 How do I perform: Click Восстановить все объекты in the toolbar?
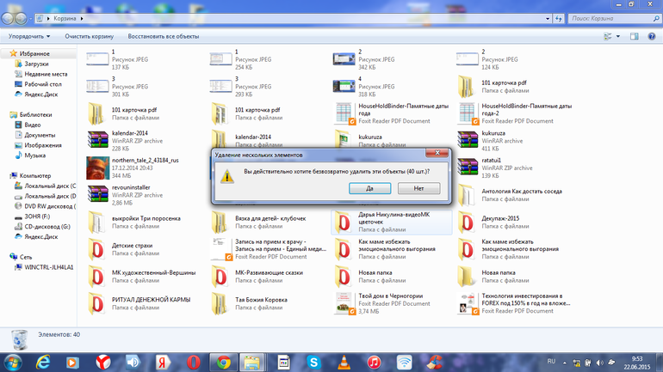(x=164, y=37)
